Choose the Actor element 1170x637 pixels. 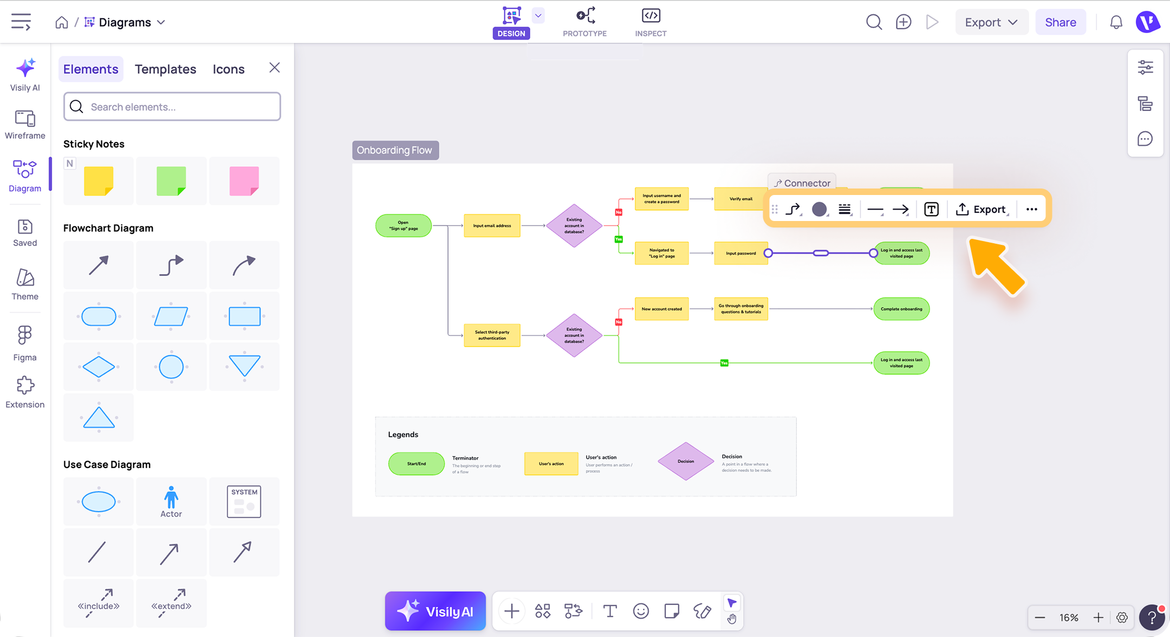pyautogui.click(x=171, y=501)
